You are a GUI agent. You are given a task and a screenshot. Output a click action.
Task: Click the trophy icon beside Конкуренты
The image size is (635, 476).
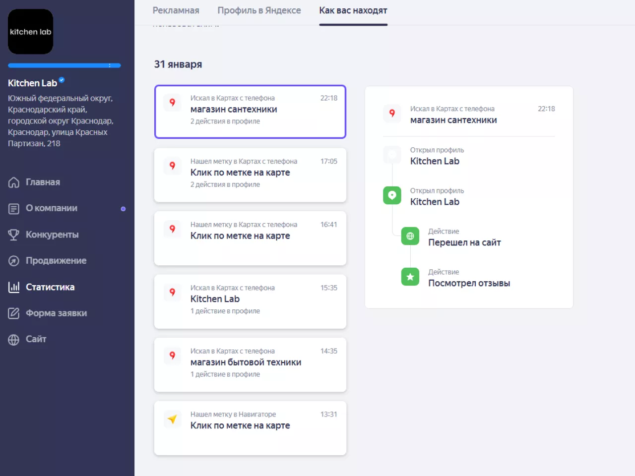pos(14,235)
